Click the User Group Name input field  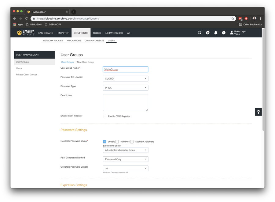tap(126, 70)
